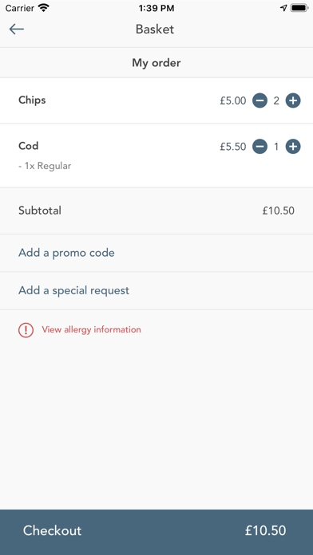Tap the Checkout button
The image size is (313, 555).
click(x=156, y=532)
